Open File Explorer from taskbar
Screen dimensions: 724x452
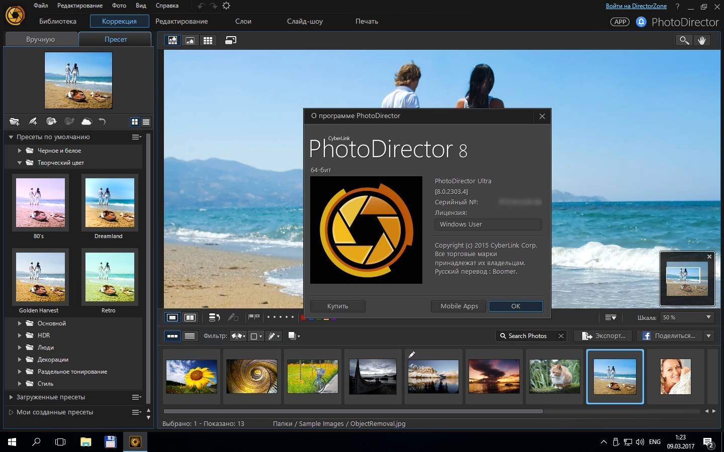click(85, 442)
